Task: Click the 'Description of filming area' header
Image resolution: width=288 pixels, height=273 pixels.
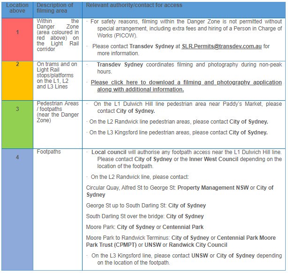Action: coord(55,8)
